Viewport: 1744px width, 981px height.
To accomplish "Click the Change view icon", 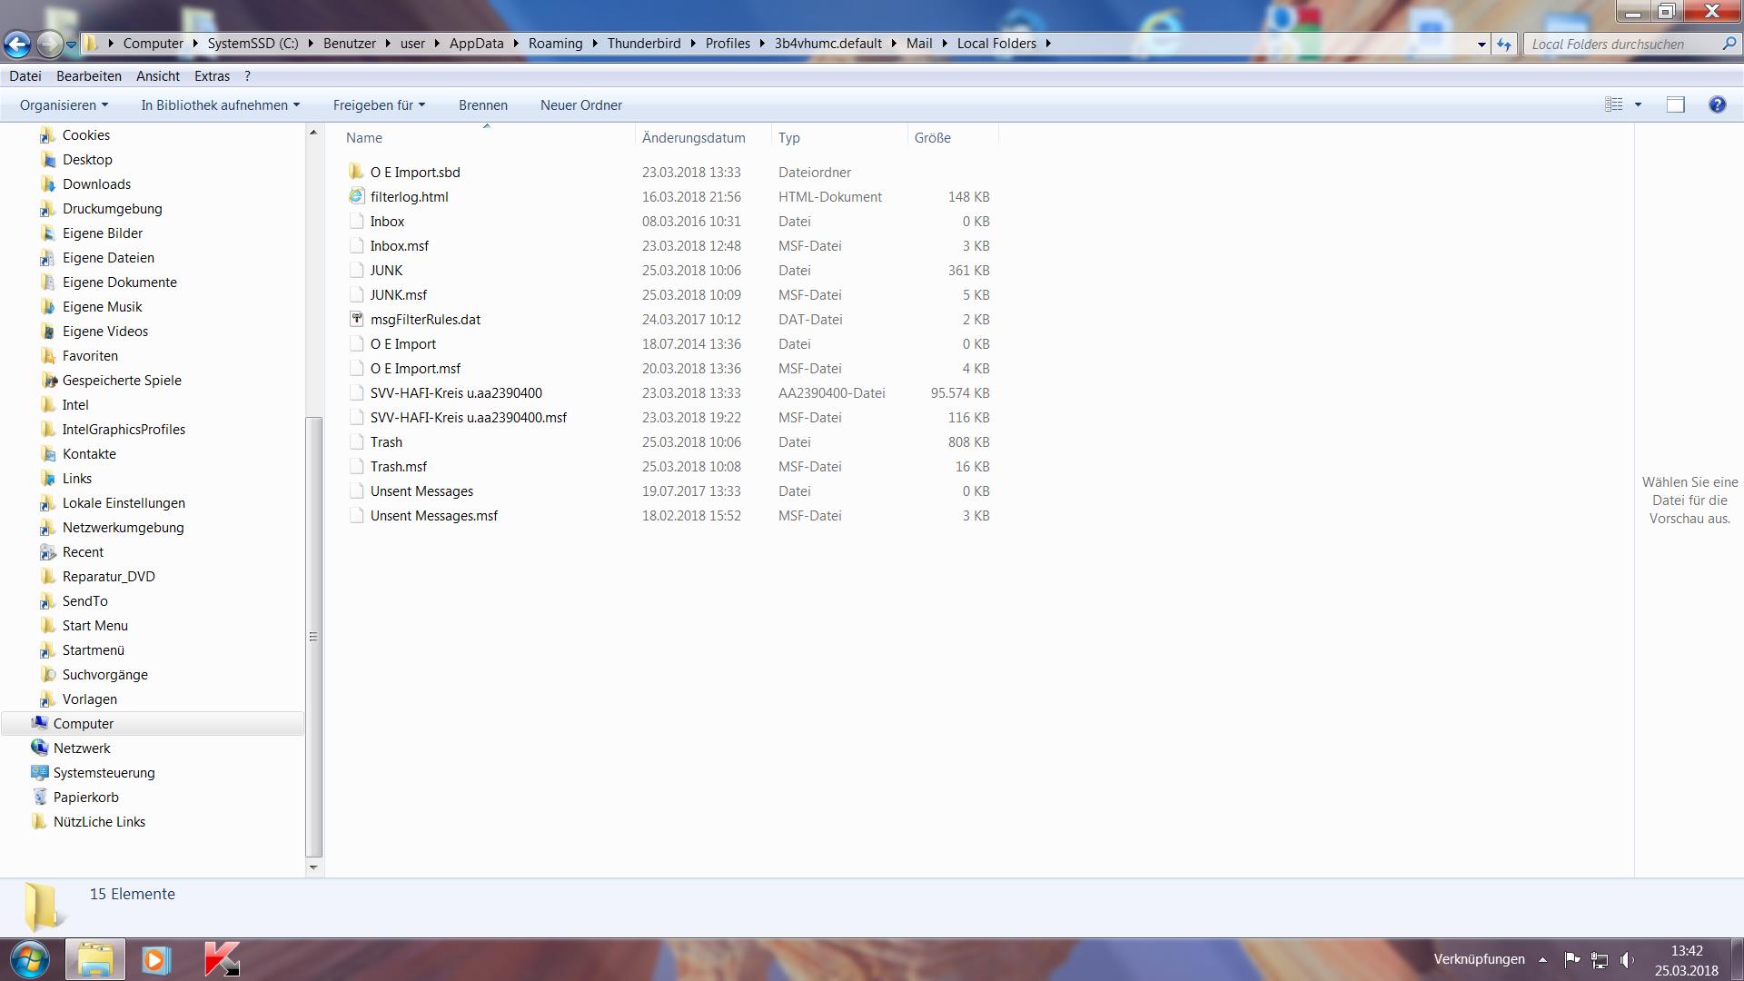I will click(1614, 105).
